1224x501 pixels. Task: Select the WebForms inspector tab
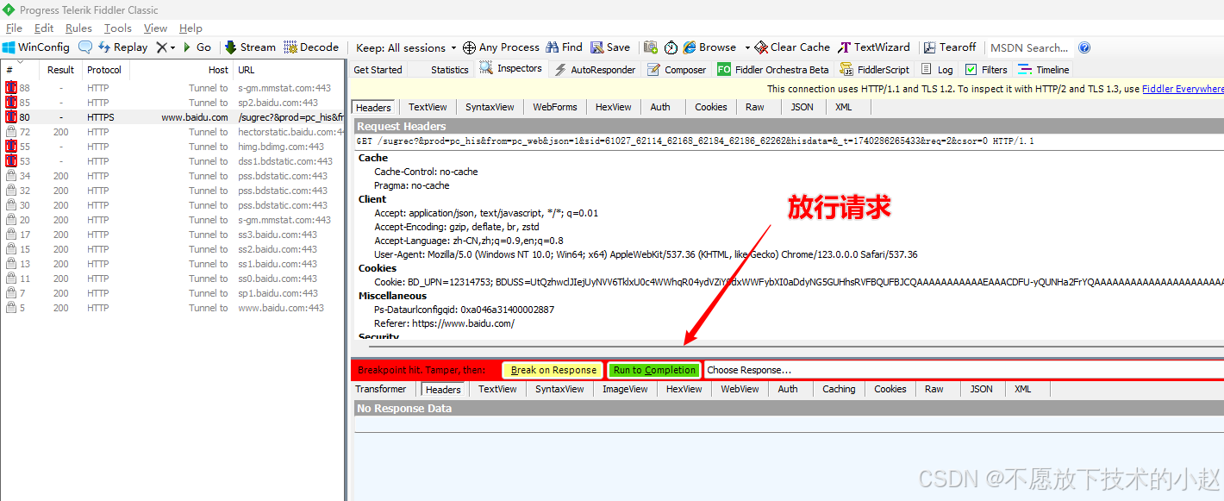(x=554, y=107)
